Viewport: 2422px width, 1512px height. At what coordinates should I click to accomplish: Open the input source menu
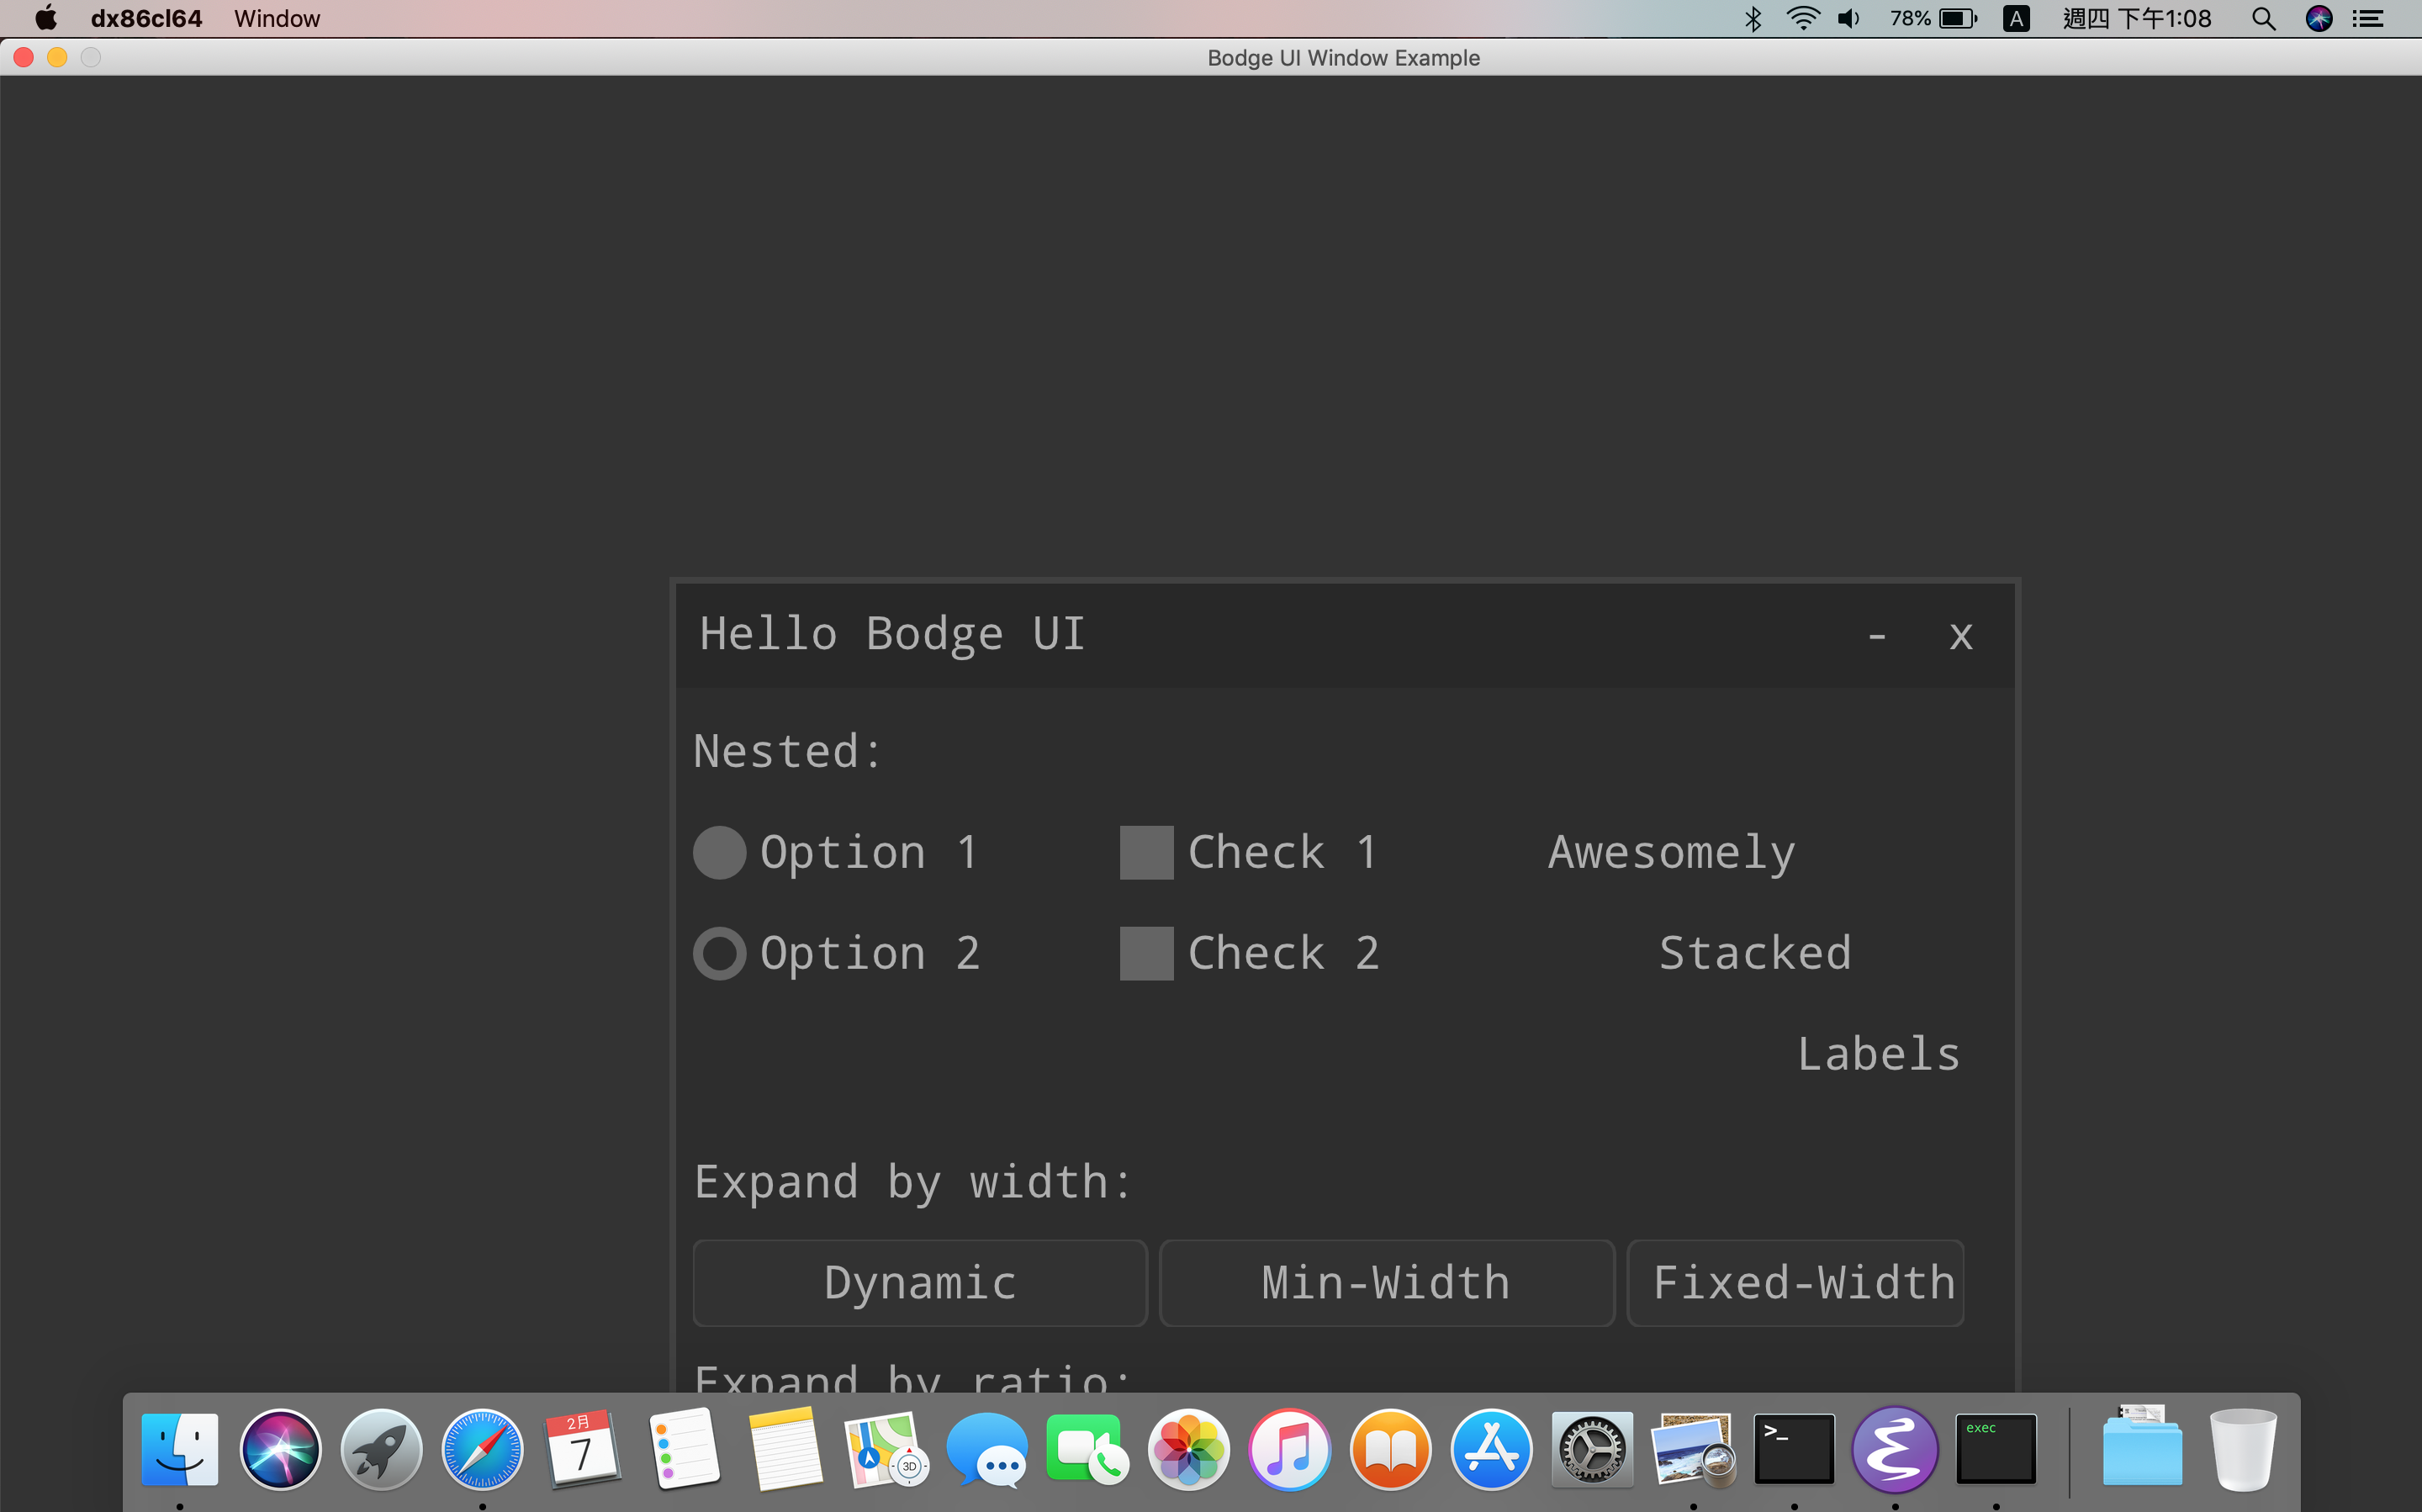click(x=2016, y=18)
